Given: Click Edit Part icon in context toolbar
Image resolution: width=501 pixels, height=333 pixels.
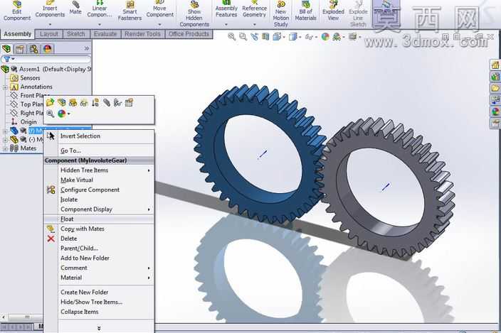Looking at the screenshot, I should point(62,103).
